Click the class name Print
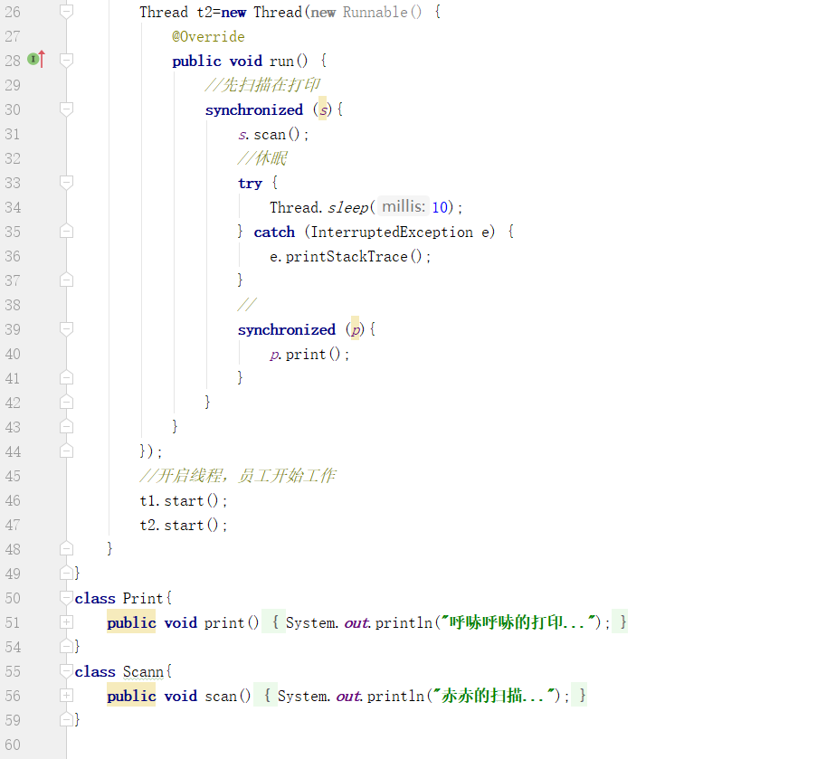817x759 pixels. click(143, 598)
